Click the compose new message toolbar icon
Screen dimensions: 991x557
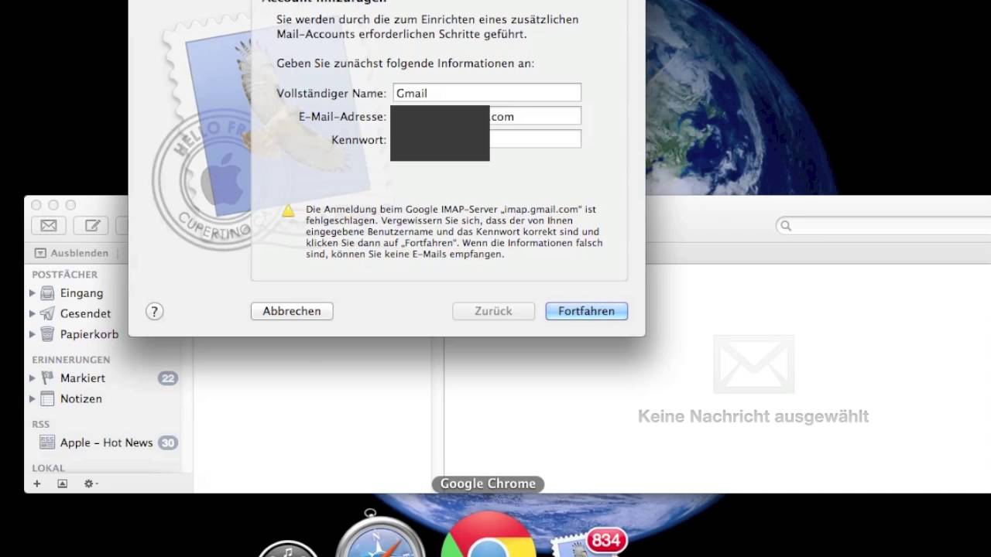point(92,225)
